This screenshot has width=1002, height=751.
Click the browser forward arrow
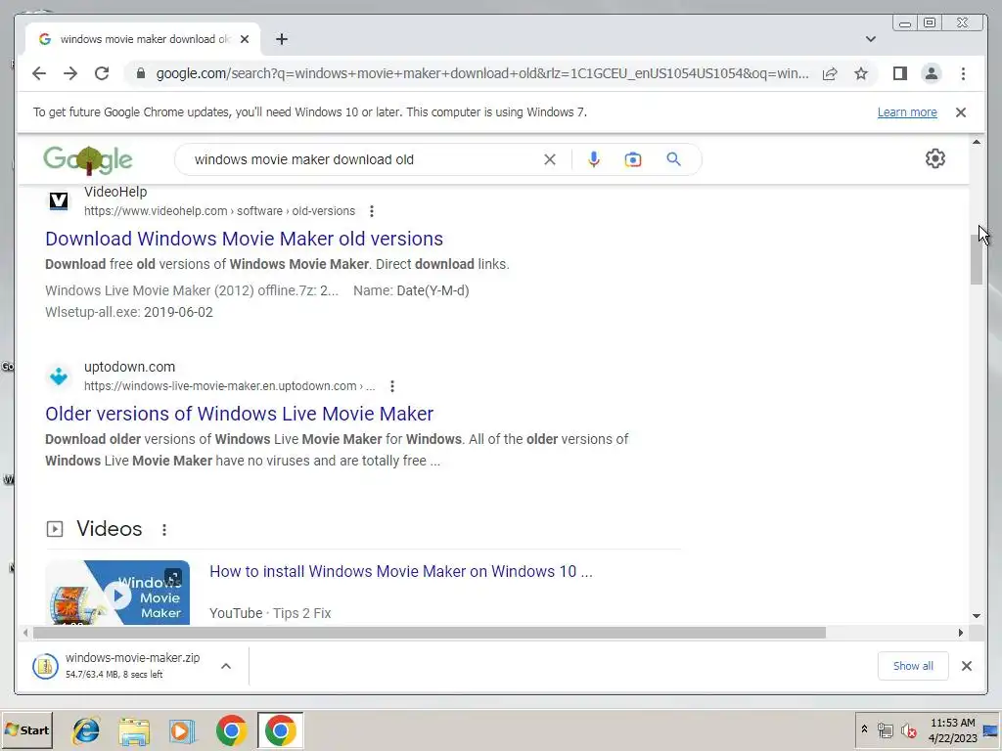[70, 73]
